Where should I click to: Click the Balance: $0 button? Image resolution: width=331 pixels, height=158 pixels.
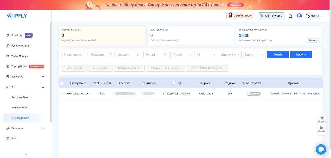point(272,16)
